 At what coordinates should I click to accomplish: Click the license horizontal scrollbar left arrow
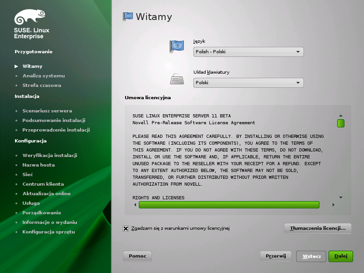(x=135, y=205)
